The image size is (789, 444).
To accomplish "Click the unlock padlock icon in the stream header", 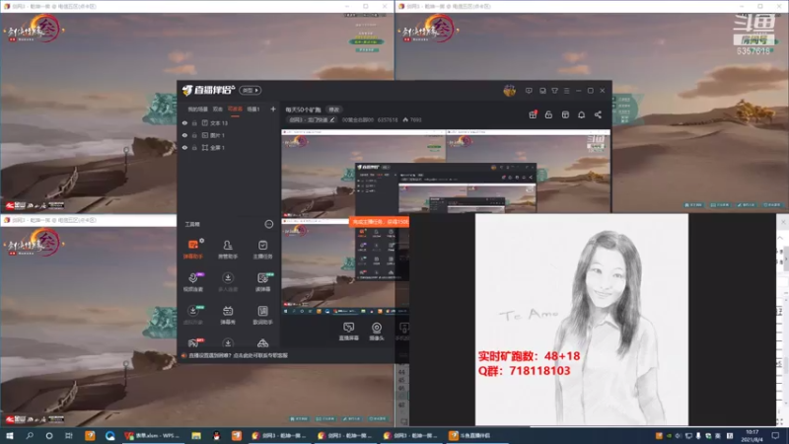I will click(x=548, y=114).
